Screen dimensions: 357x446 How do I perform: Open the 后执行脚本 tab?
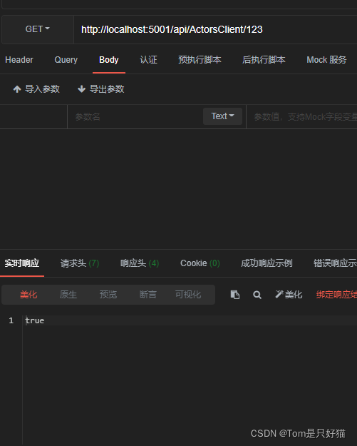[264, 60]
